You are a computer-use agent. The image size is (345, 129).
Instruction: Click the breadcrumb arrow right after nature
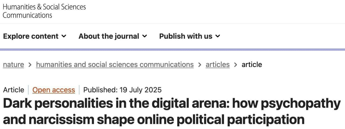pyautogui.click(x=30, y=64)
